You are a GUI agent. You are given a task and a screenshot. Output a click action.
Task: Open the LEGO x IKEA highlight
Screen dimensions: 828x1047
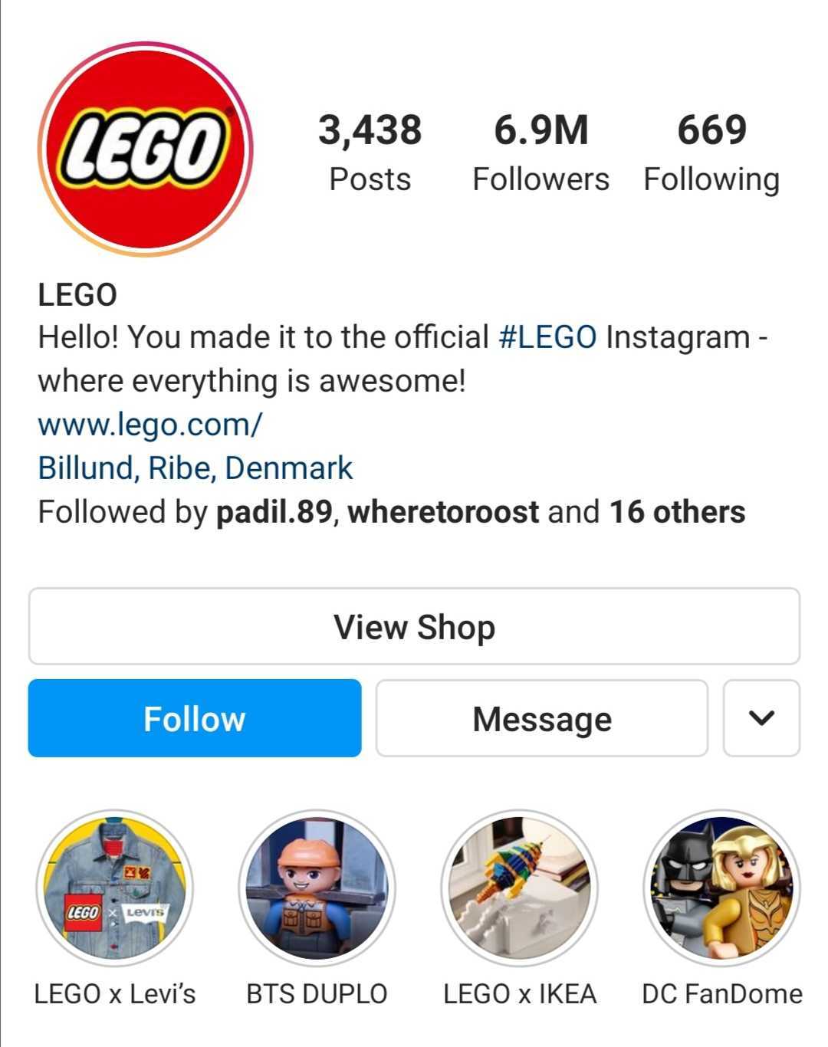tap(520, 888)
